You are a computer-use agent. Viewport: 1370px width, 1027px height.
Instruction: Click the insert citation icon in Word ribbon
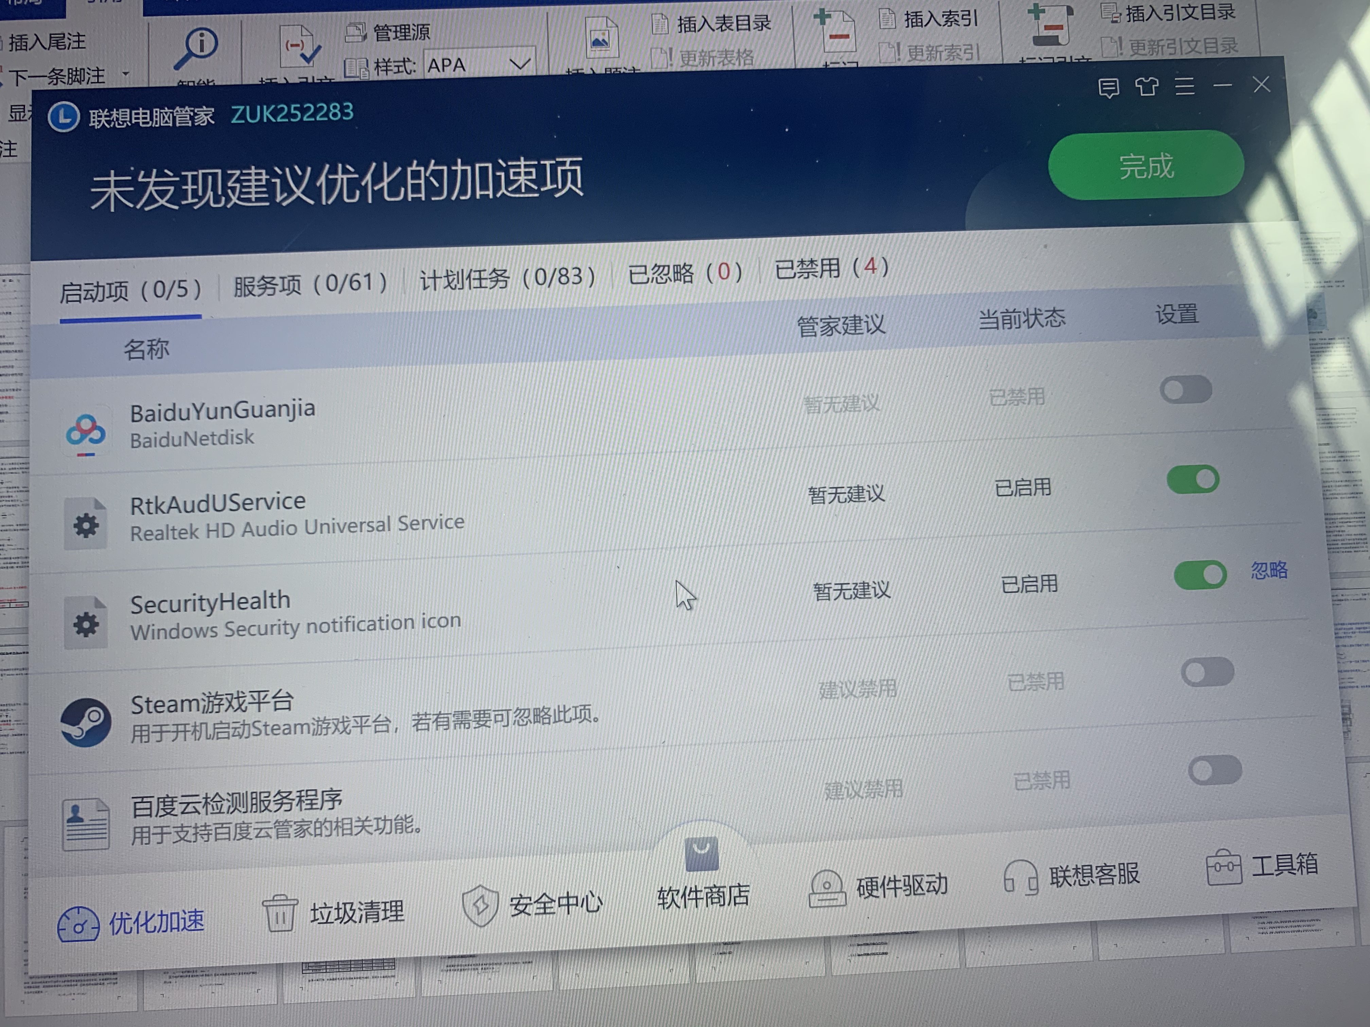[300, 47]
